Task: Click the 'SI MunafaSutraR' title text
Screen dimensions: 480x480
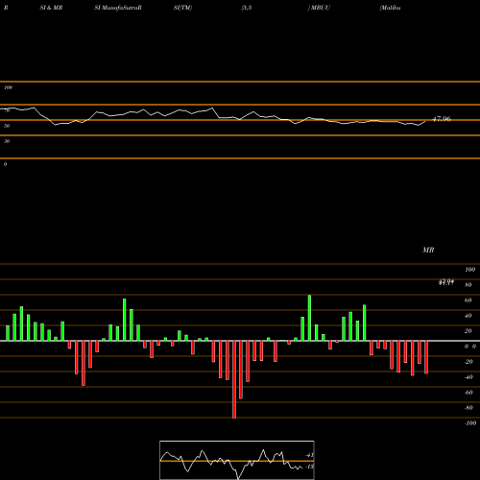Action: 118,8
